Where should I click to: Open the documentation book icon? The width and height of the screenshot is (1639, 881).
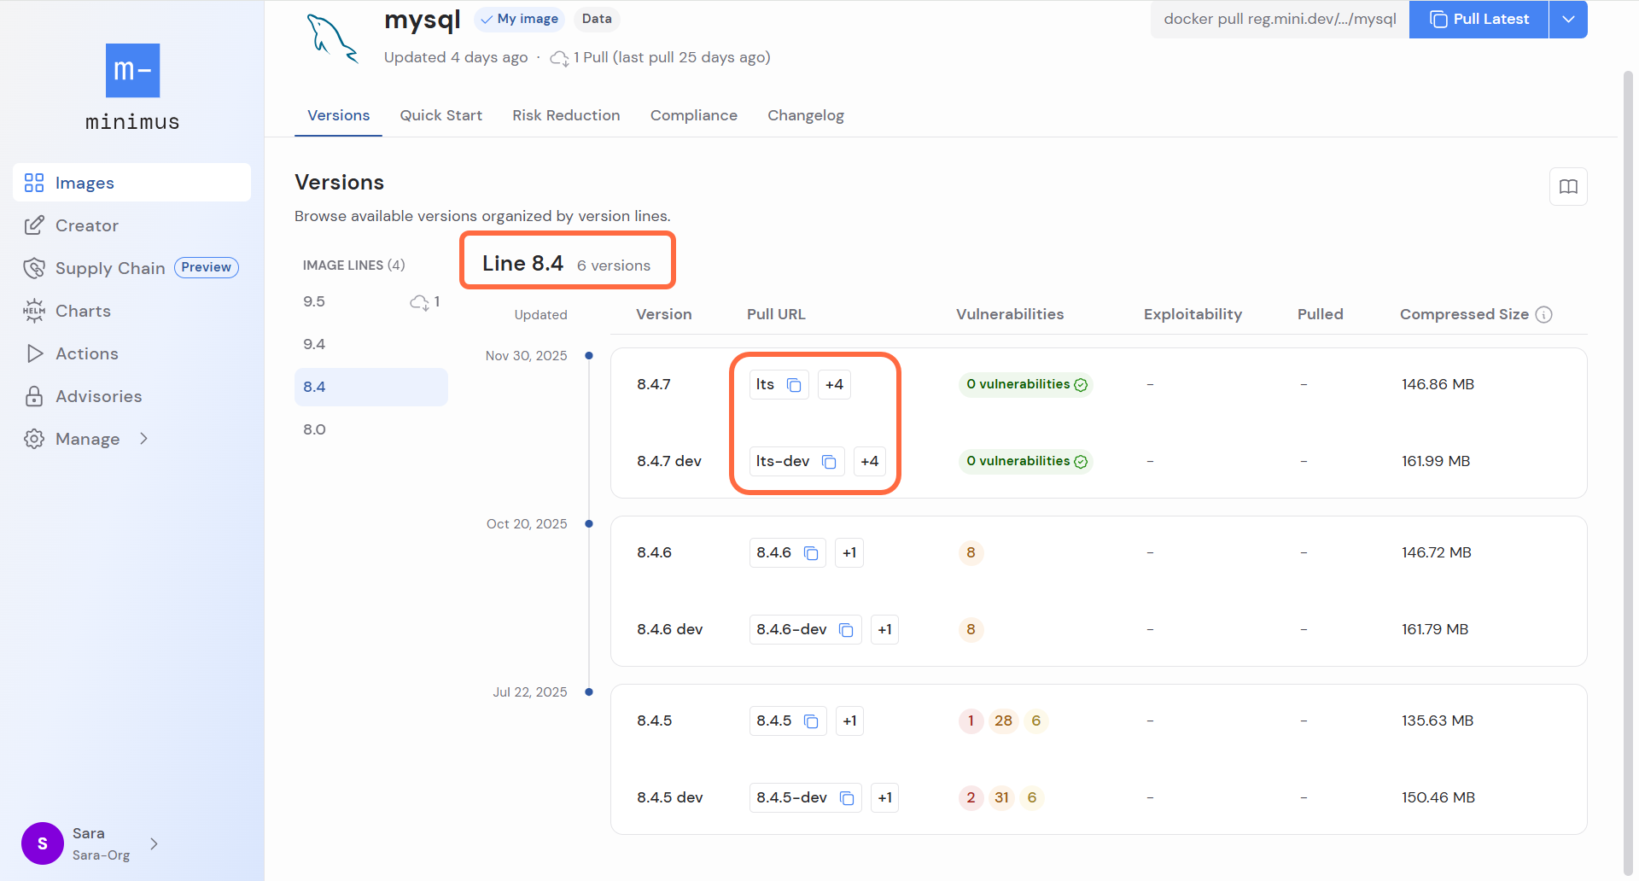coord(1568,186)
